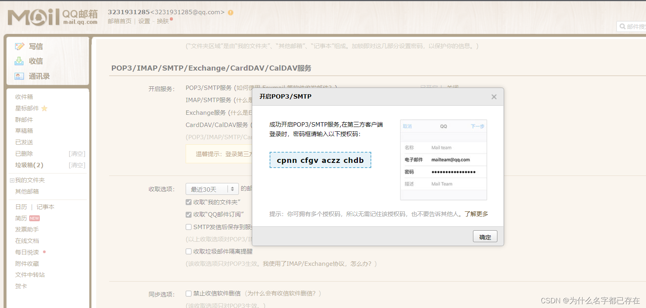646x308 pixels.
Task: Toggle the 禁止收信软件删信 checkbox
Action: [x=188, y=293]
